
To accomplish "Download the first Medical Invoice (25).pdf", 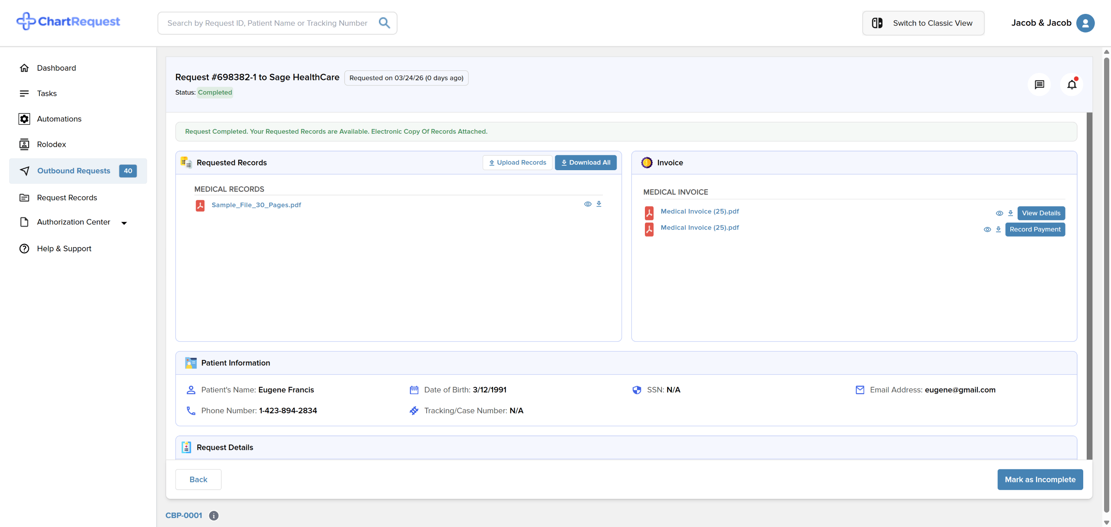I will [1010, 213].
